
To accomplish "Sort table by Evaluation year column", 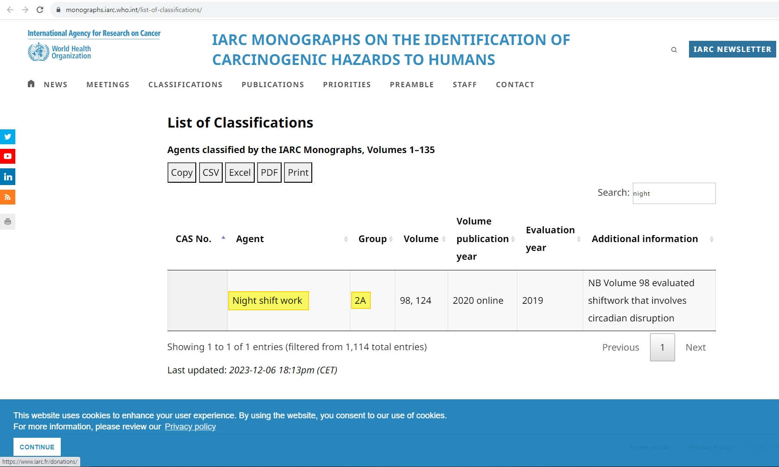I will point(550,239).
